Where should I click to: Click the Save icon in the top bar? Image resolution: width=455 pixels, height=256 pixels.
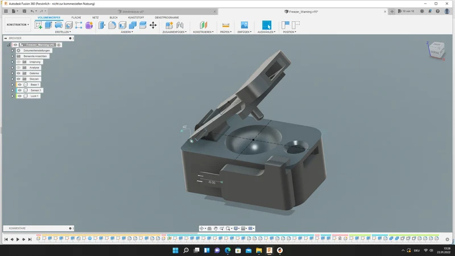point(24,11)
